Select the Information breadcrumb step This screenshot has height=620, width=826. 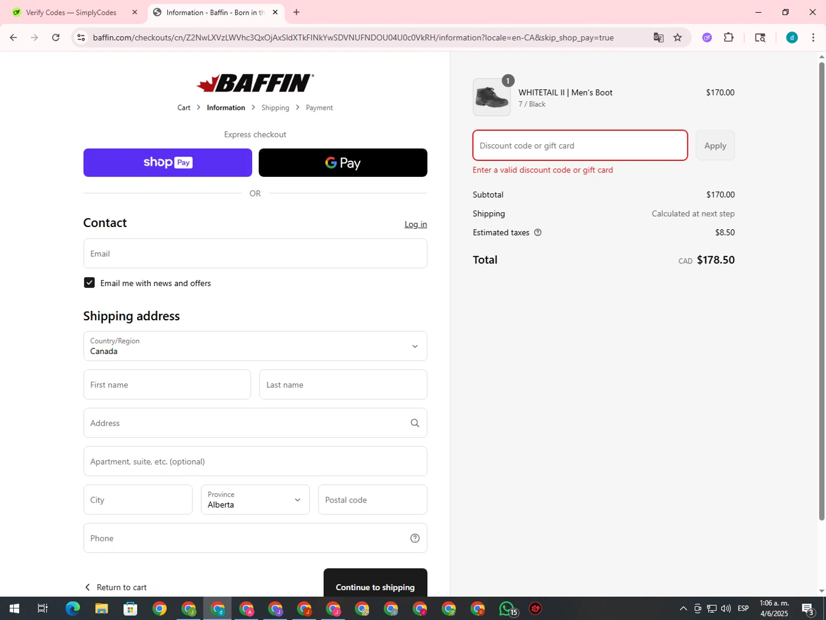(226, 107)
